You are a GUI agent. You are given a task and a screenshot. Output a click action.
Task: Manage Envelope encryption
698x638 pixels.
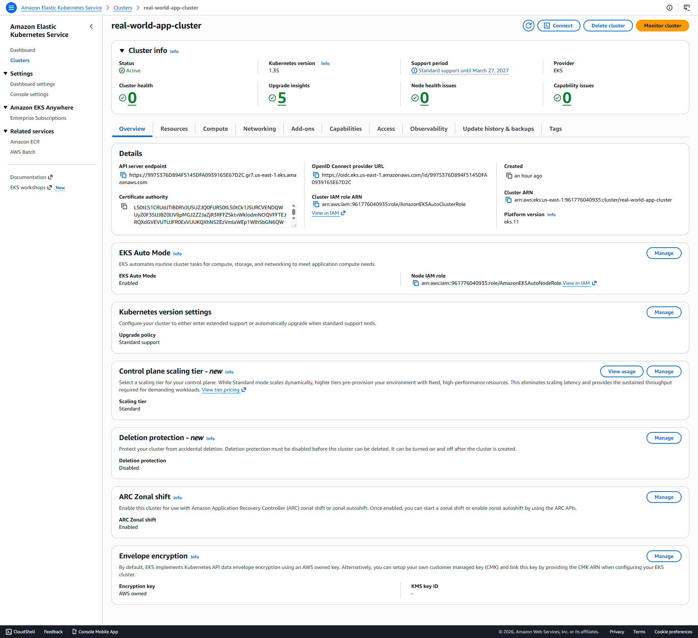664,556
